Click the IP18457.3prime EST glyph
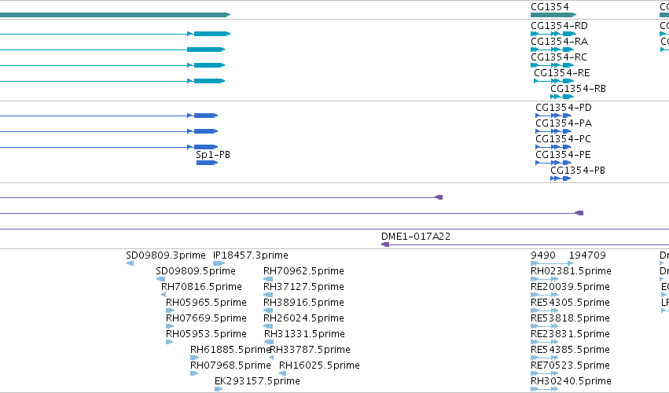669x393 pixels. click(x=219, y=263)
